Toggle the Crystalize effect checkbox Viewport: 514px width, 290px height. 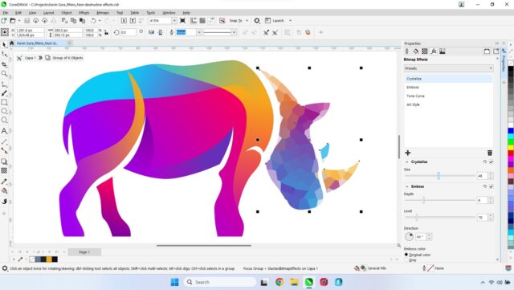(491, 161)
